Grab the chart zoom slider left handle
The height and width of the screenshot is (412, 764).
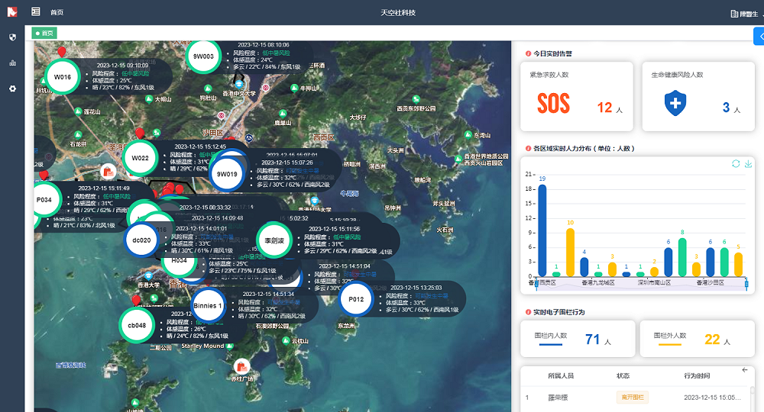click(536, 284)
